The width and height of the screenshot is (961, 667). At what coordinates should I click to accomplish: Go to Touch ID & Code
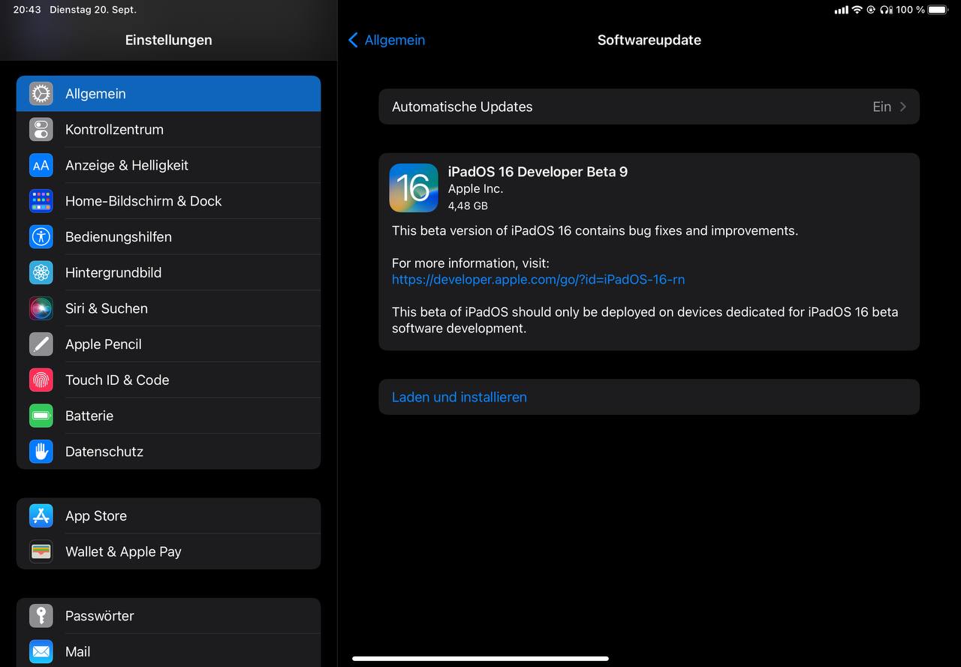tap(168, 380)
